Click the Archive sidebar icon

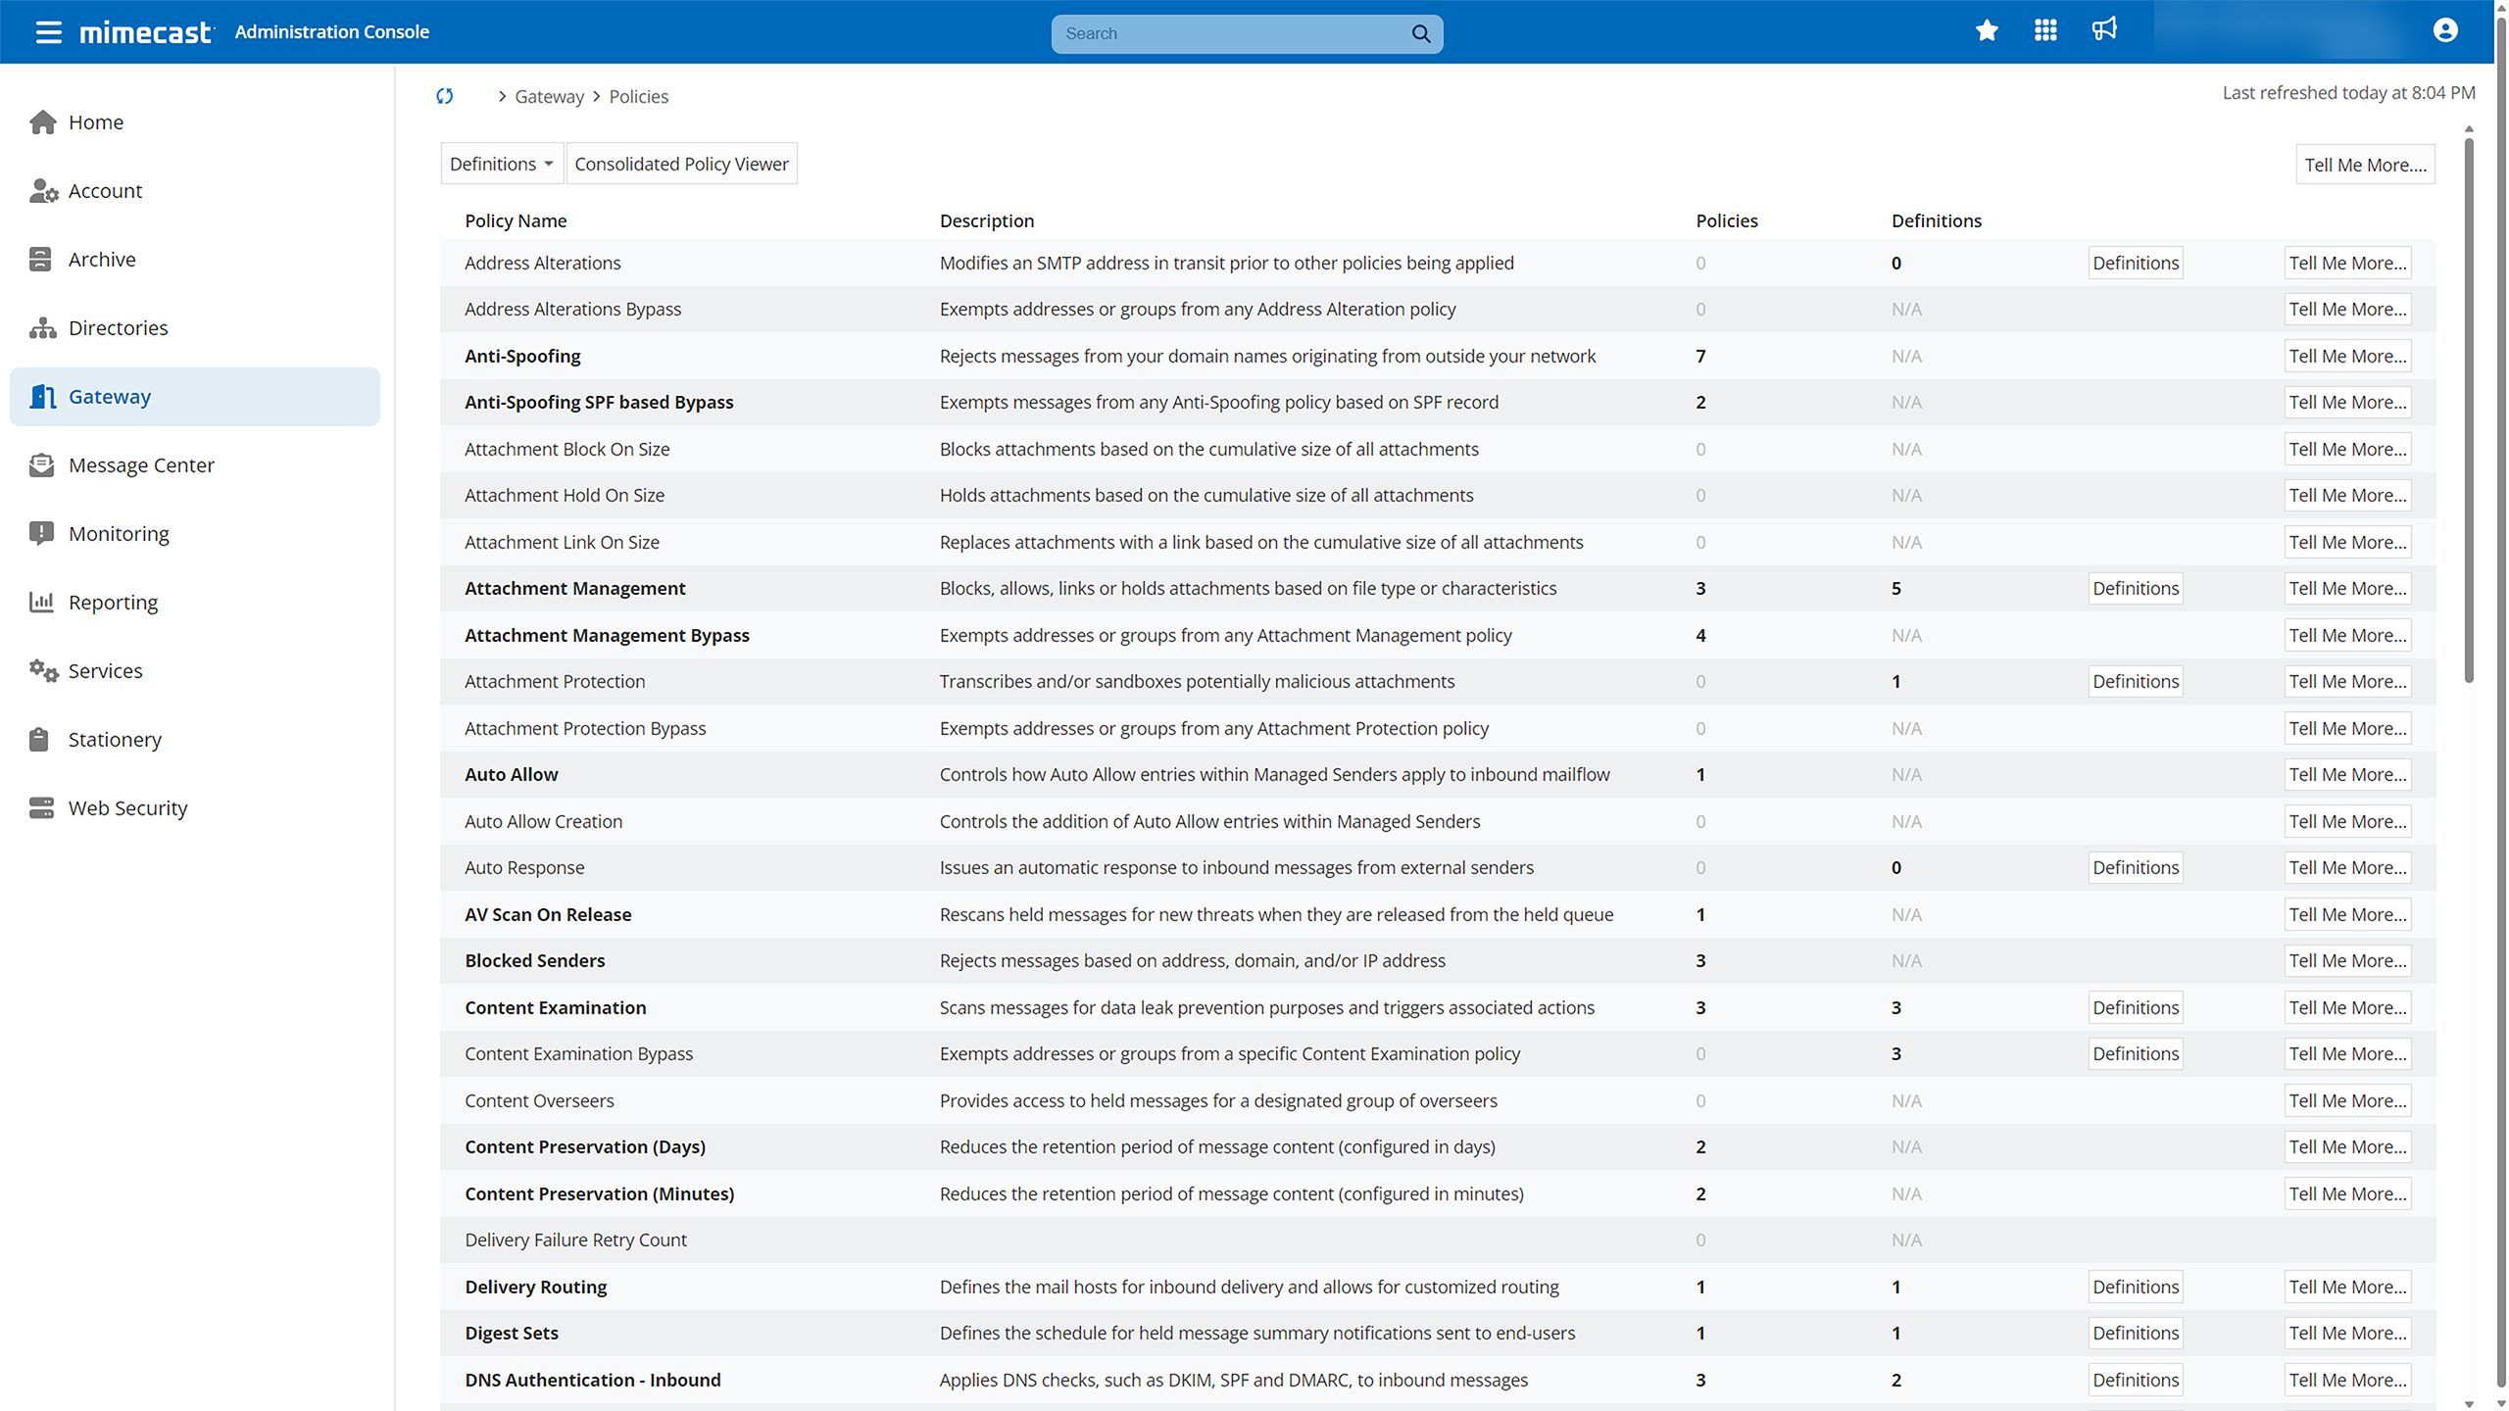40,260
